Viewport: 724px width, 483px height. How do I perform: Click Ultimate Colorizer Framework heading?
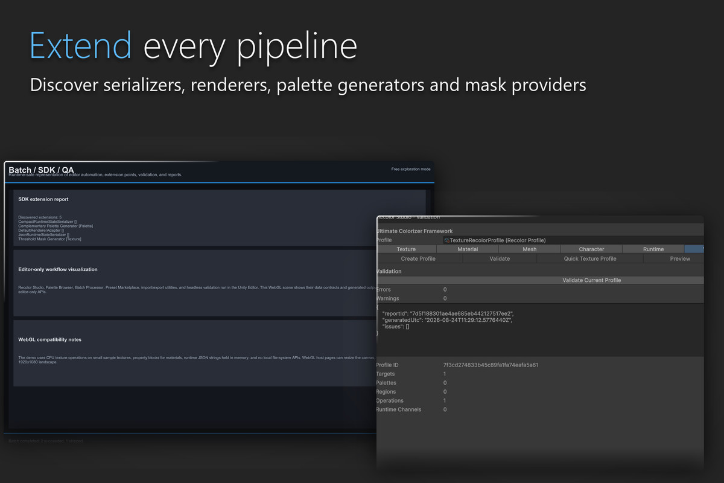coord(414,231)
